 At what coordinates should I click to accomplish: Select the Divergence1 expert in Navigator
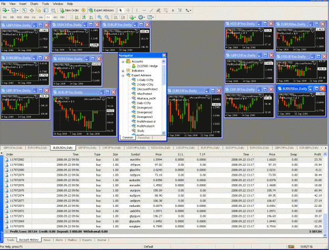pos(145,107)
